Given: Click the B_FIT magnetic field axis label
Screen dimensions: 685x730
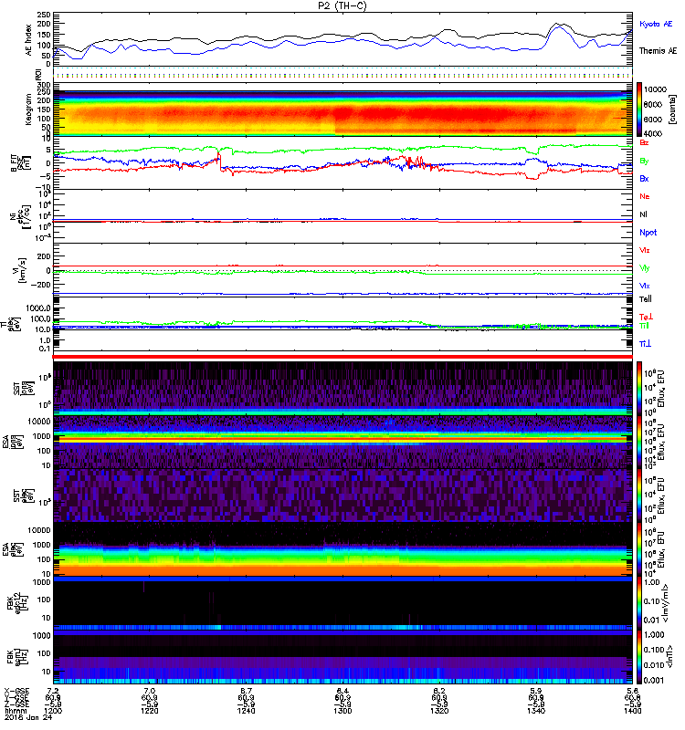Looking at the screenshot, I should (20, 163).
